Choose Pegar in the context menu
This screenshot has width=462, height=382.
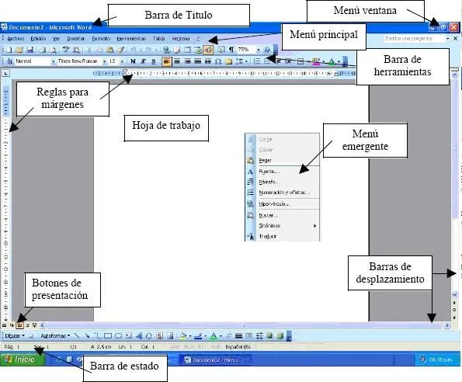point(283,160)
